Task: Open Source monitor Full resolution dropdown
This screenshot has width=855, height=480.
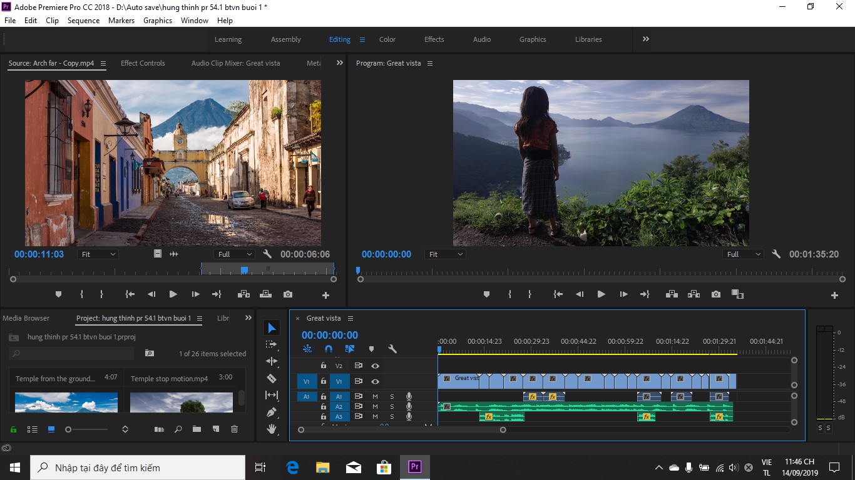Action: (x=234, y=254)
